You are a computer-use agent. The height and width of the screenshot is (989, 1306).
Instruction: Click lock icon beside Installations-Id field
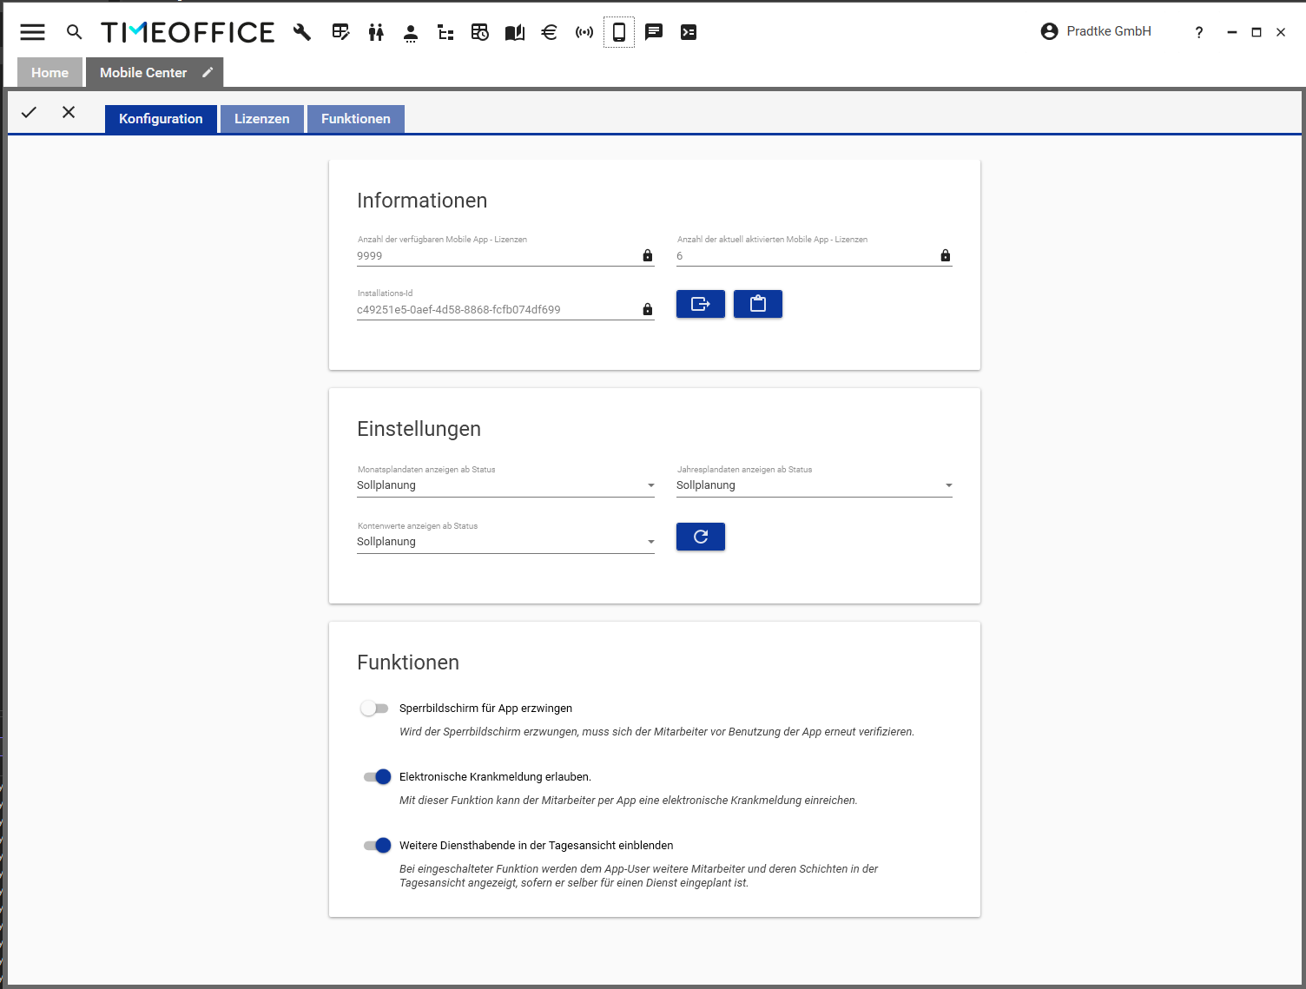coord(647,309)
